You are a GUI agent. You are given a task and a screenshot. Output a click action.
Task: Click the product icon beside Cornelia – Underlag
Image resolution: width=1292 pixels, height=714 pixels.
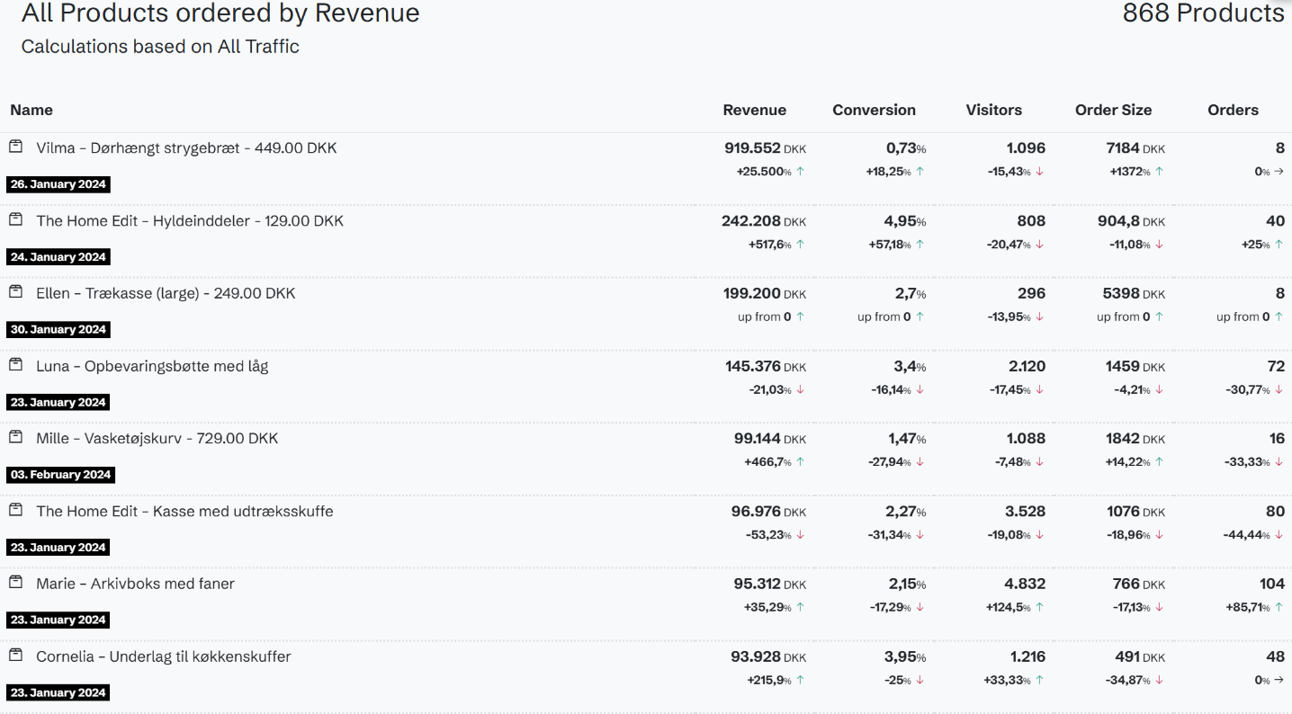point(15,655)
